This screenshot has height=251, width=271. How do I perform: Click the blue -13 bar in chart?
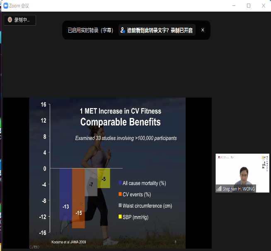coord(65,194)
